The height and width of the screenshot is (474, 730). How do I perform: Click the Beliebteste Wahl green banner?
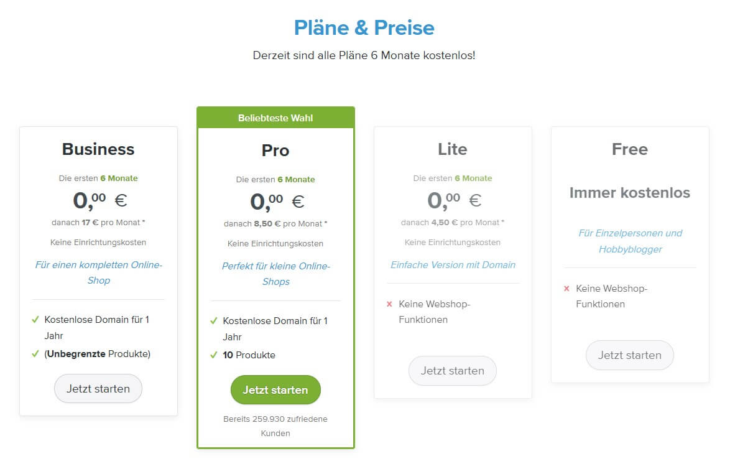pos(275,118)
